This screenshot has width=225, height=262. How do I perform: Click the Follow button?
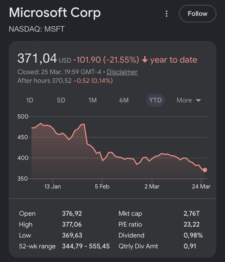point(198,14)
